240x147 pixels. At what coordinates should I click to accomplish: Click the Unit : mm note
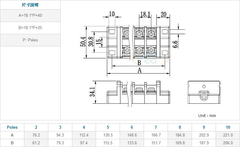[x=207, y=115]
